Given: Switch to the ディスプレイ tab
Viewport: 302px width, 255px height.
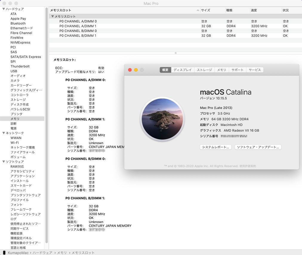Looking at the screenshot, I should (183, 70).
